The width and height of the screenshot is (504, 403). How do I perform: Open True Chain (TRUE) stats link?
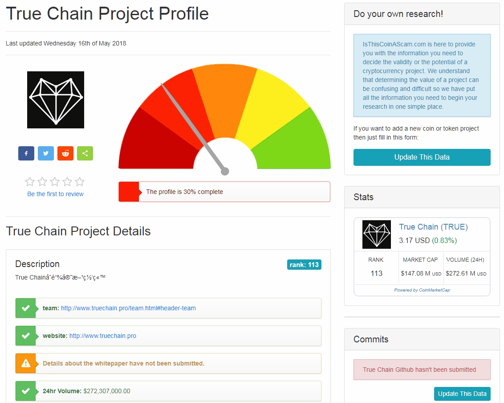(433, 227)
